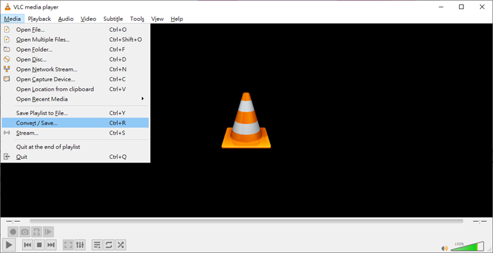Skip to next media track
The height and width of the screenshot is (253, 493).
tap(51, 244)
